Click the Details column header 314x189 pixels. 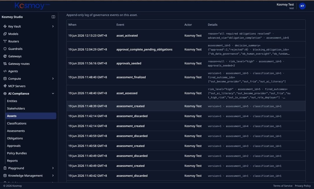[x=213, y=24]
